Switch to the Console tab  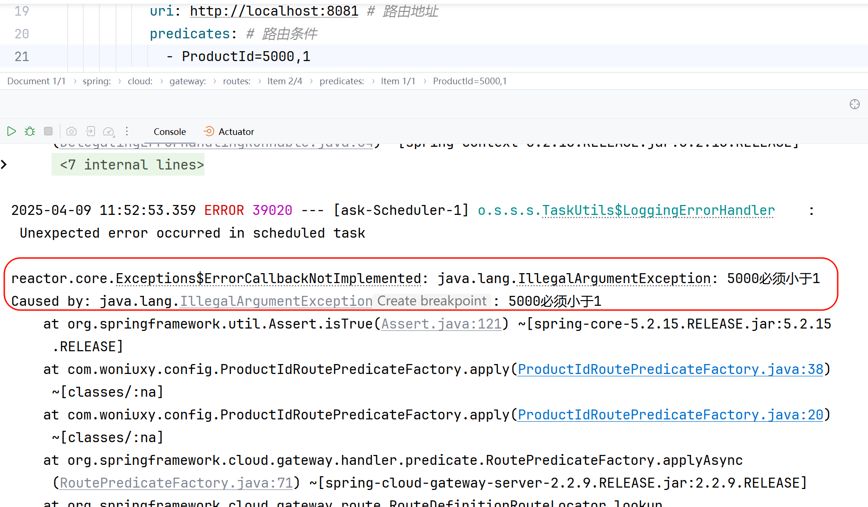pyautogui.click(x=169, y=132)
